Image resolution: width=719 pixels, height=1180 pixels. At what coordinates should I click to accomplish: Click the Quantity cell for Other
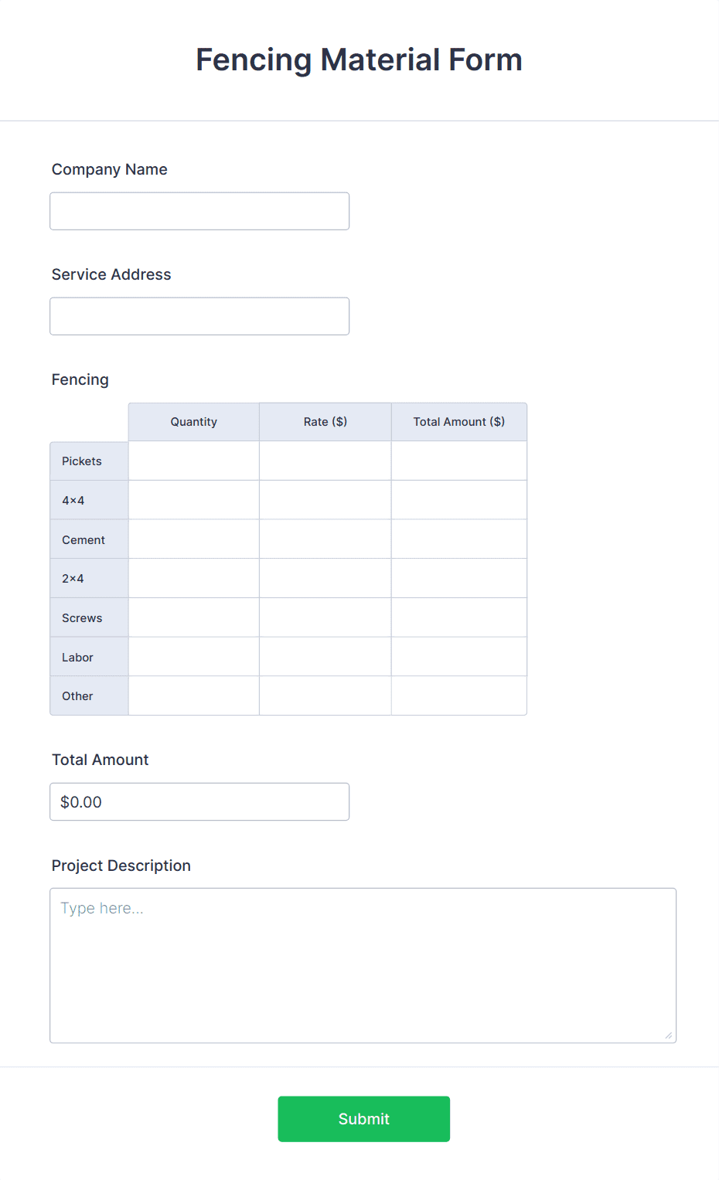[x=193, y=695]
